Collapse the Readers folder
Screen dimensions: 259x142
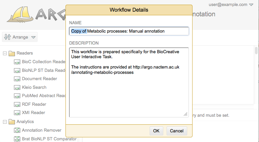point(5,54)
